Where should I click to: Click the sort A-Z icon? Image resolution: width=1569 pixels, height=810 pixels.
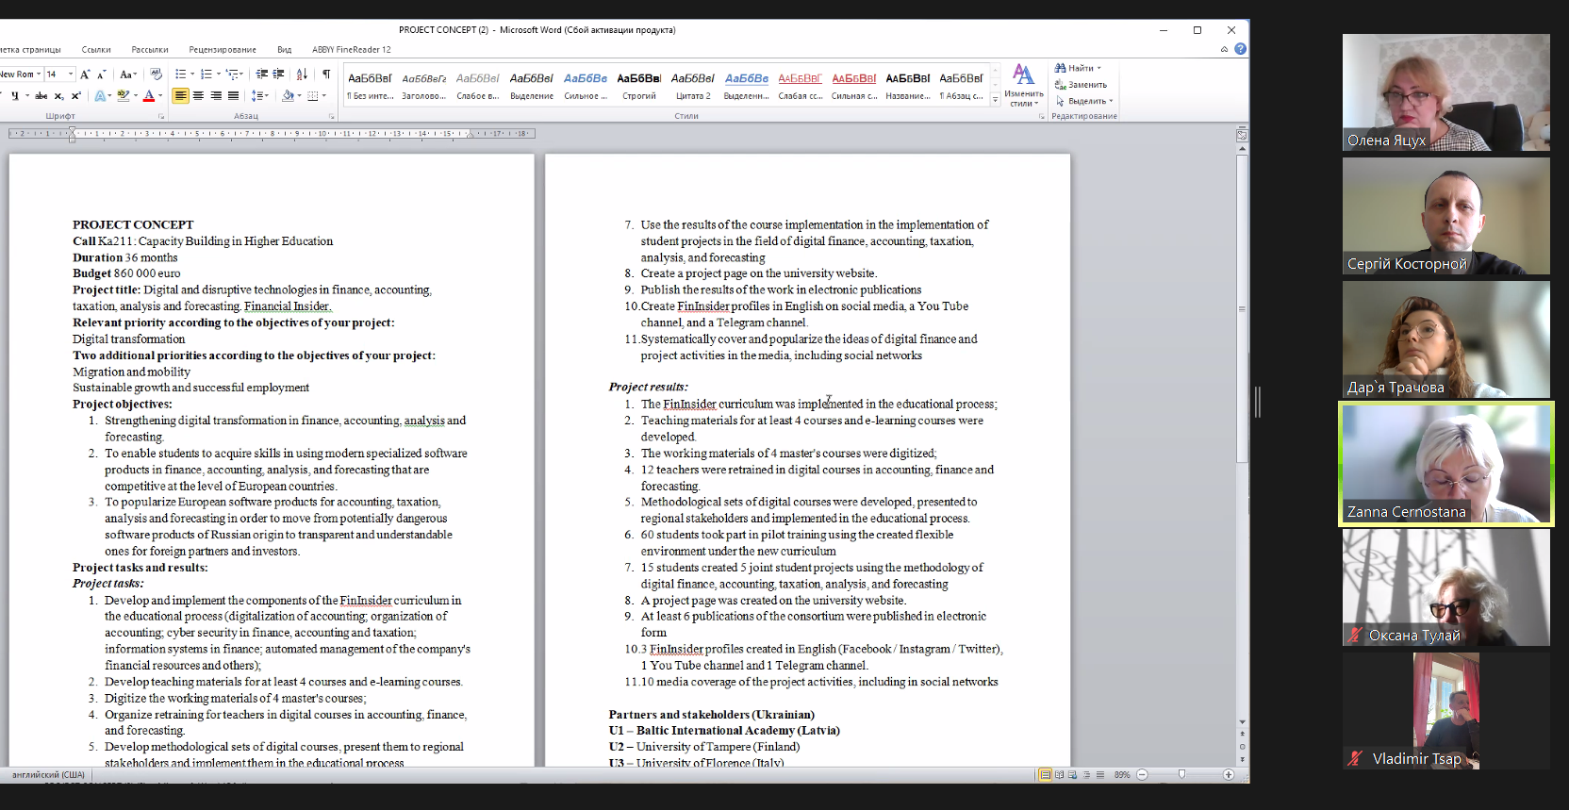302,74
